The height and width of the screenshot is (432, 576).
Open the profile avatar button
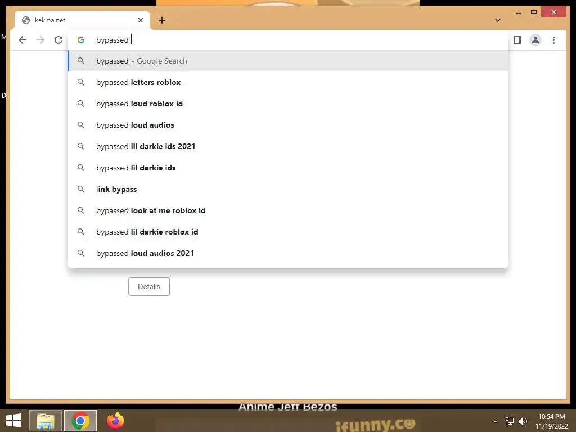click(535, 40)
